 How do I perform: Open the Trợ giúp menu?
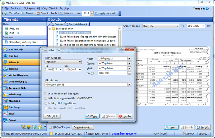click(x=64, y=9)
